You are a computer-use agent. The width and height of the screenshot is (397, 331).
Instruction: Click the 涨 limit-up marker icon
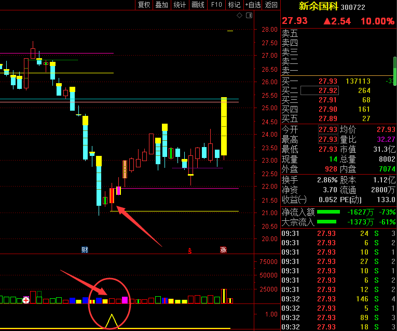223,250
